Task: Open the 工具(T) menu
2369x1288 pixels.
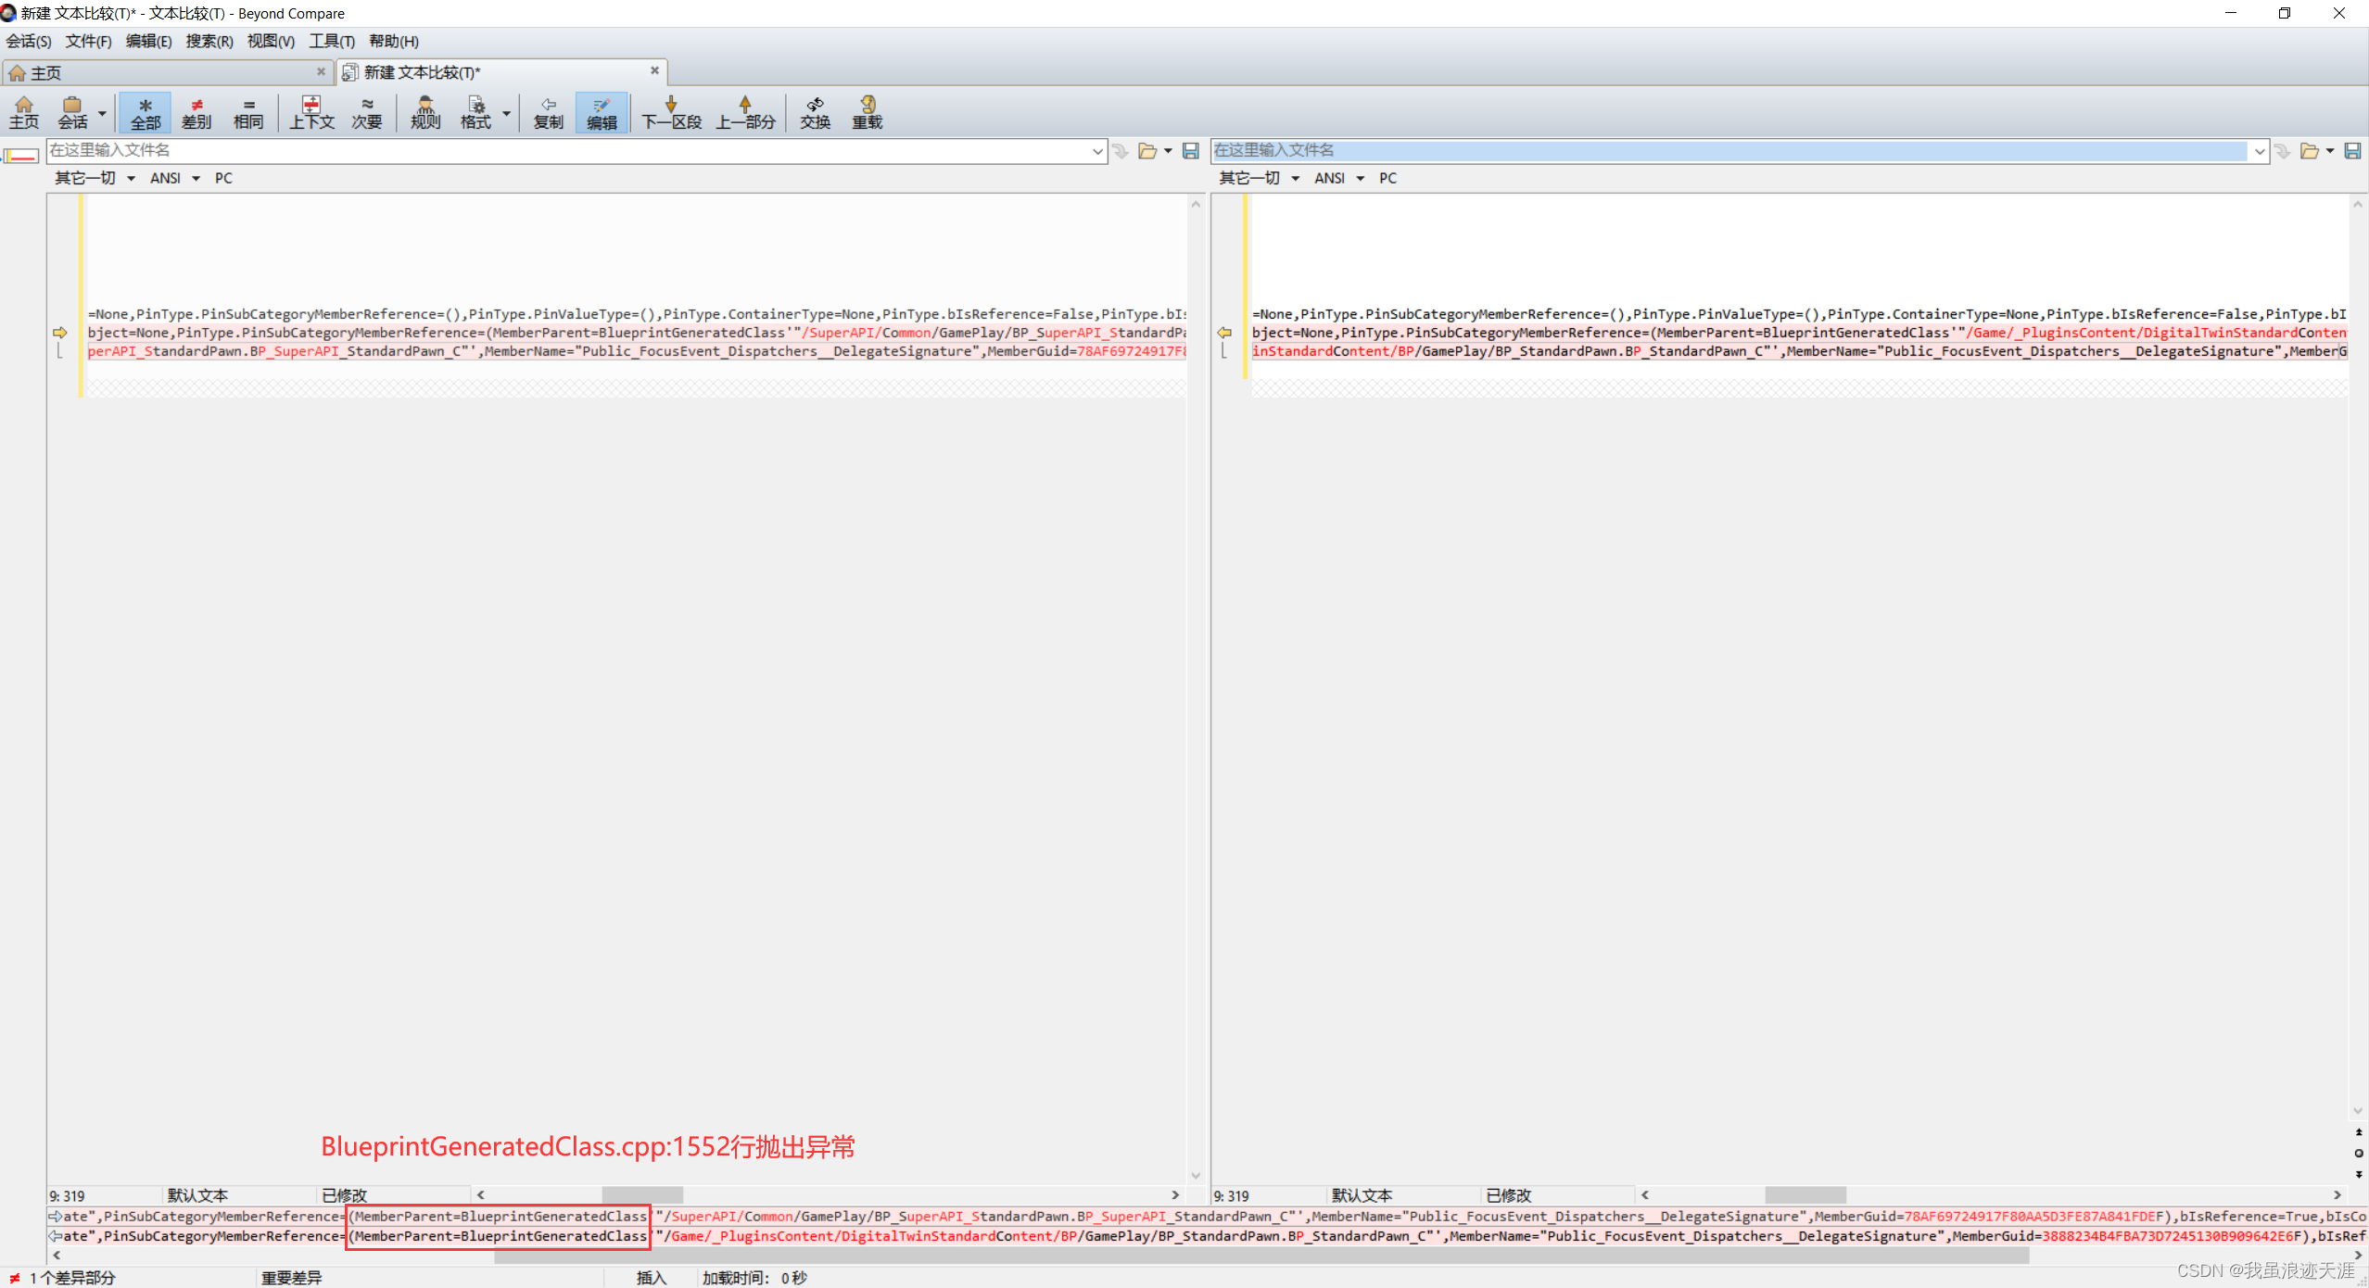Action: 332,41
